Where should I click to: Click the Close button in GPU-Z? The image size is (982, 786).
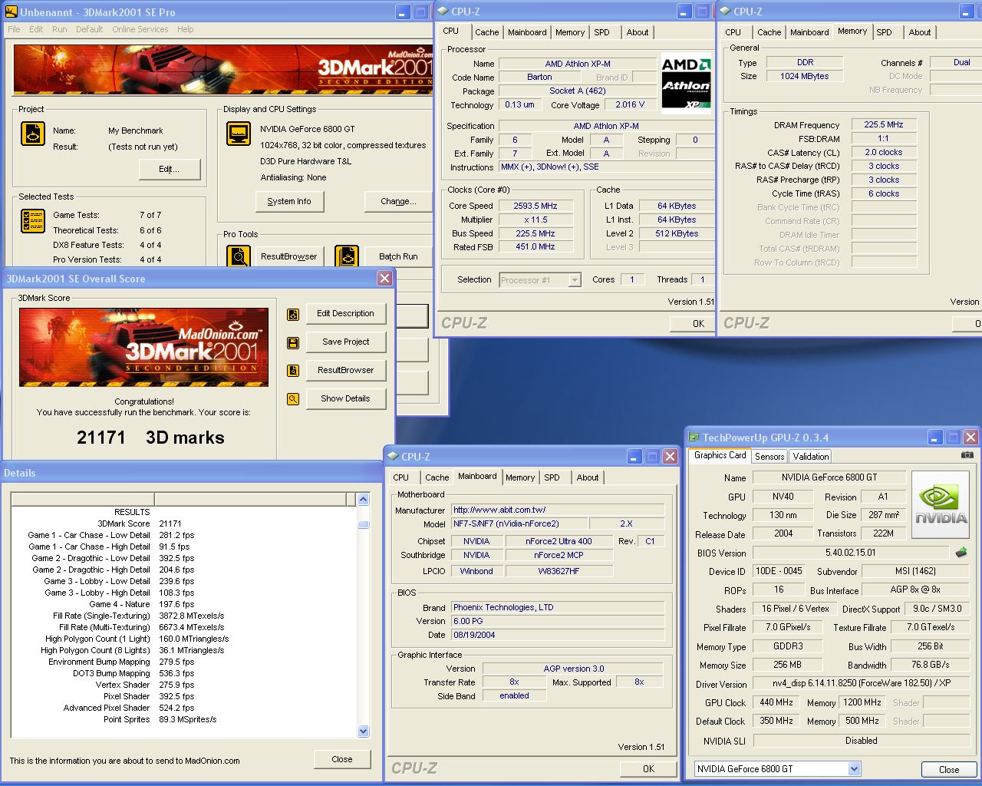[x=949, y=769]
